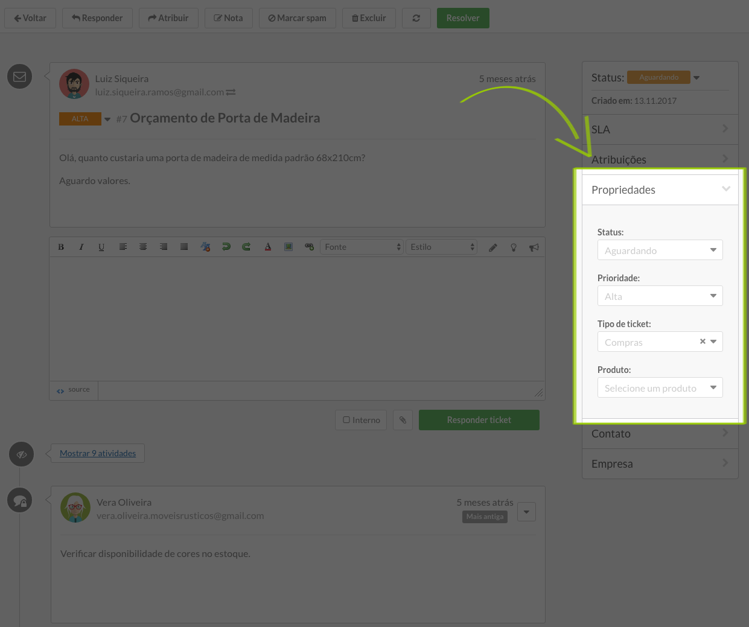This screenshot has height=627, width=749.
Task: Click the Atribuir button
Action: (168, 18)
